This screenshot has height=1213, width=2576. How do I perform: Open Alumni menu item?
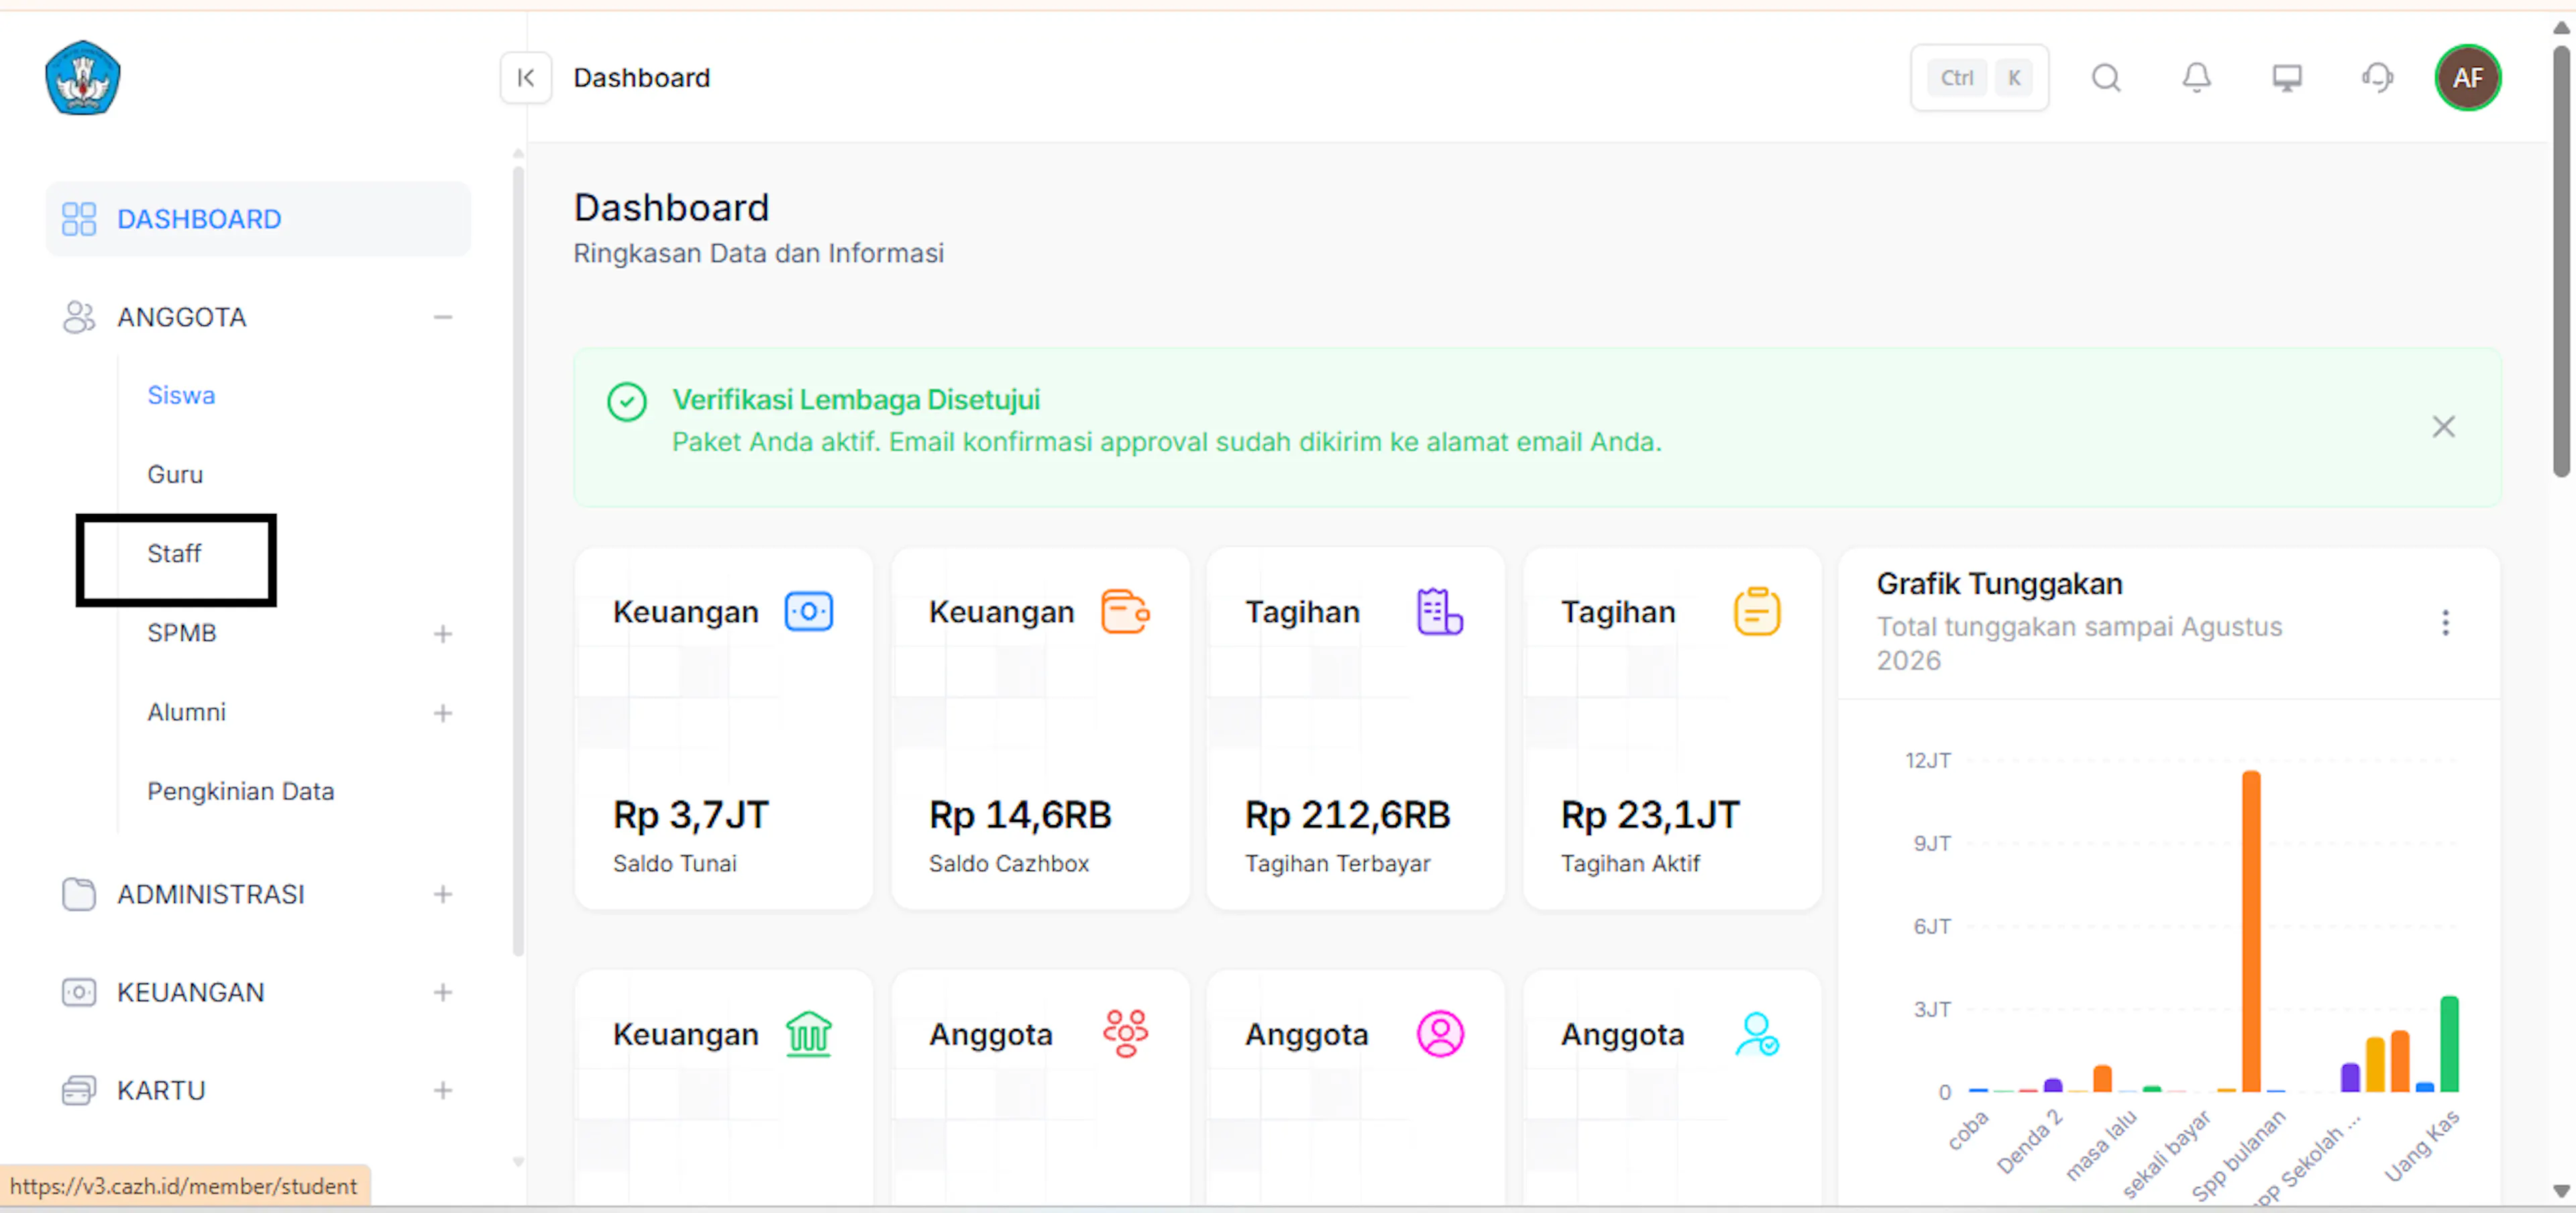187,712
